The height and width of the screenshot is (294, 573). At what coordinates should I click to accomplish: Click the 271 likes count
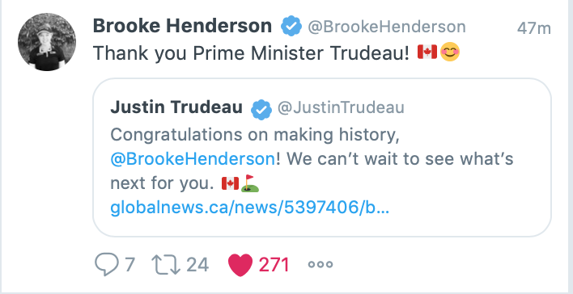click(274, 265)
